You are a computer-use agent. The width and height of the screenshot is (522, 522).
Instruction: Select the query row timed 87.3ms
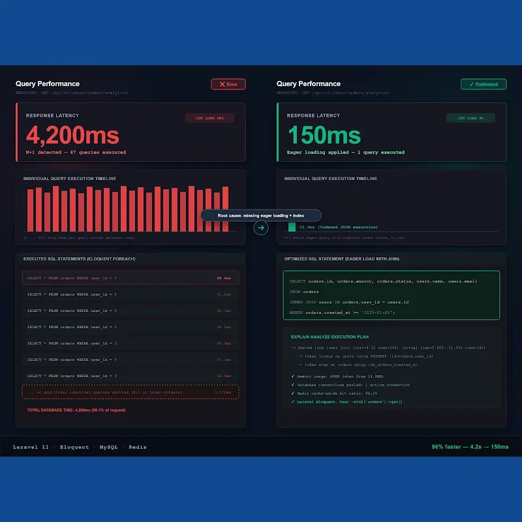click(x=130, y=360)
